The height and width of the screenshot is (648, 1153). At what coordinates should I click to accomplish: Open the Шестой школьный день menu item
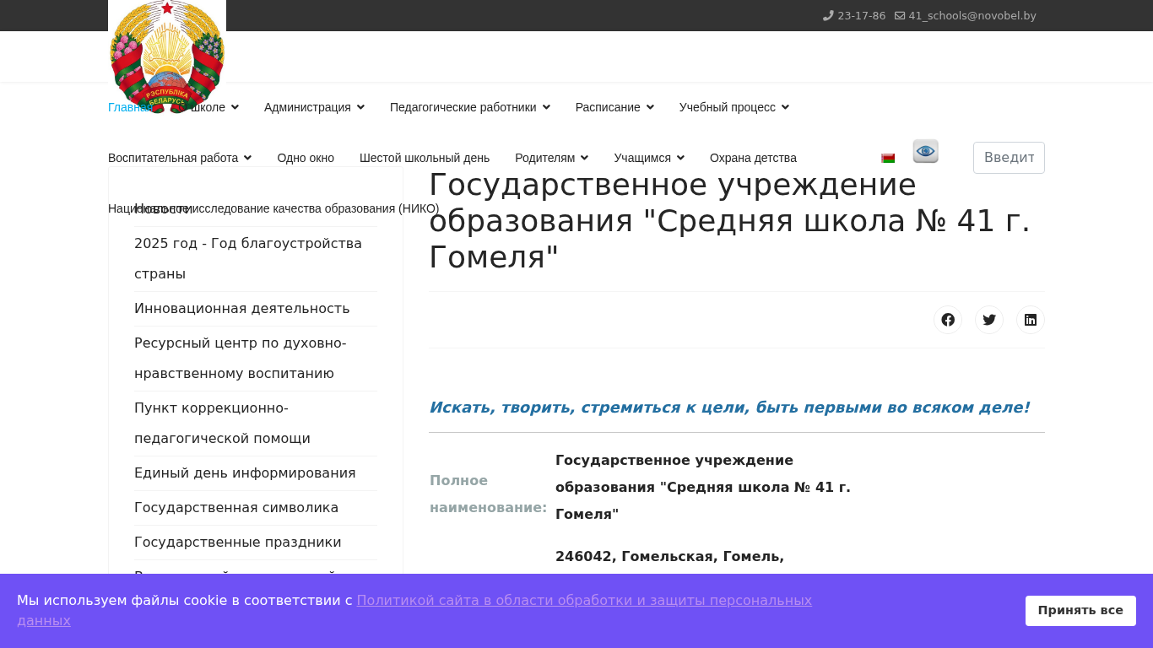[x=425, y=158]
